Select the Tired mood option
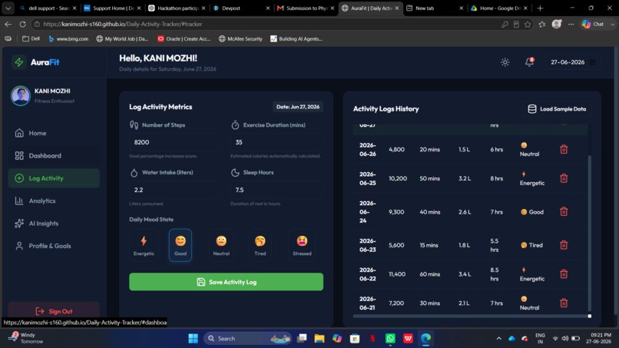Viewport: 619px width, 348px height. (260, 245)
